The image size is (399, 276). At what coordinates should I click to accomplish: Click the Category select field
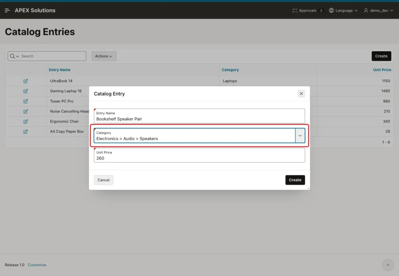point(195,136)
